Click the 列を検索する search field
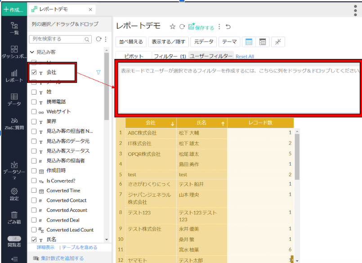The height and width of the screenshot is (263, 362). click(x=61, y=39)
